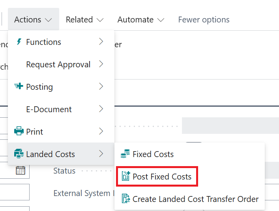Click the Print printer icon
Image resolution: width=279 pixels, height=211 pixels.
(x=19, y=131)
